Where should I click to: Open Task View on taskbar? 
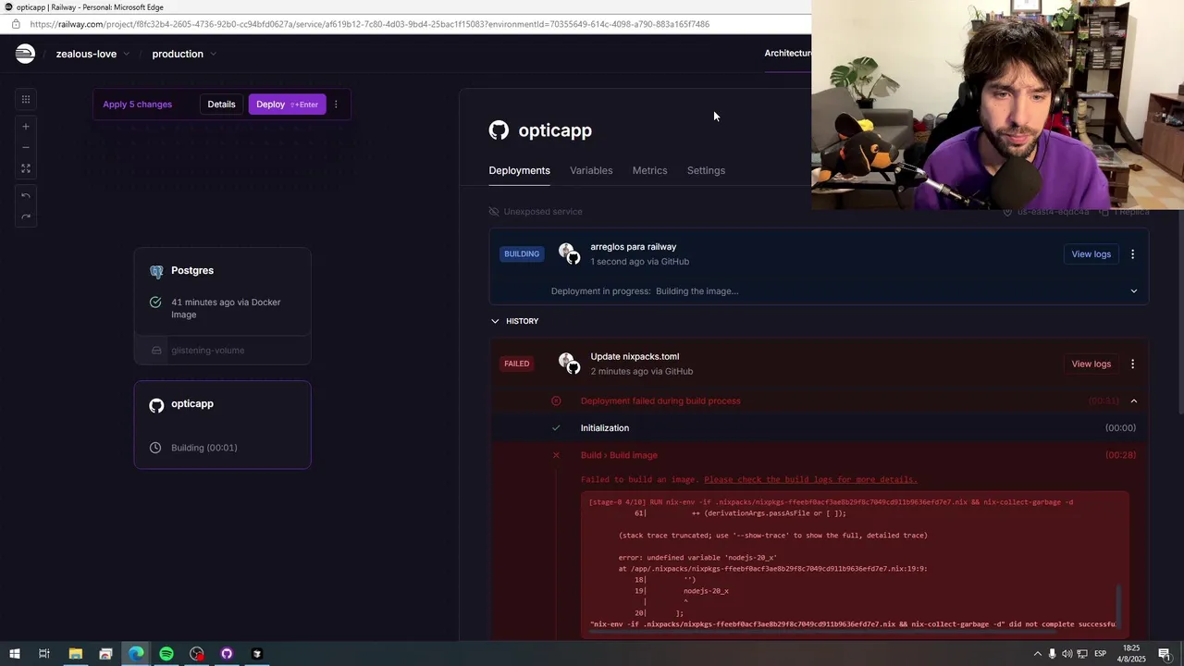[43, 654]
